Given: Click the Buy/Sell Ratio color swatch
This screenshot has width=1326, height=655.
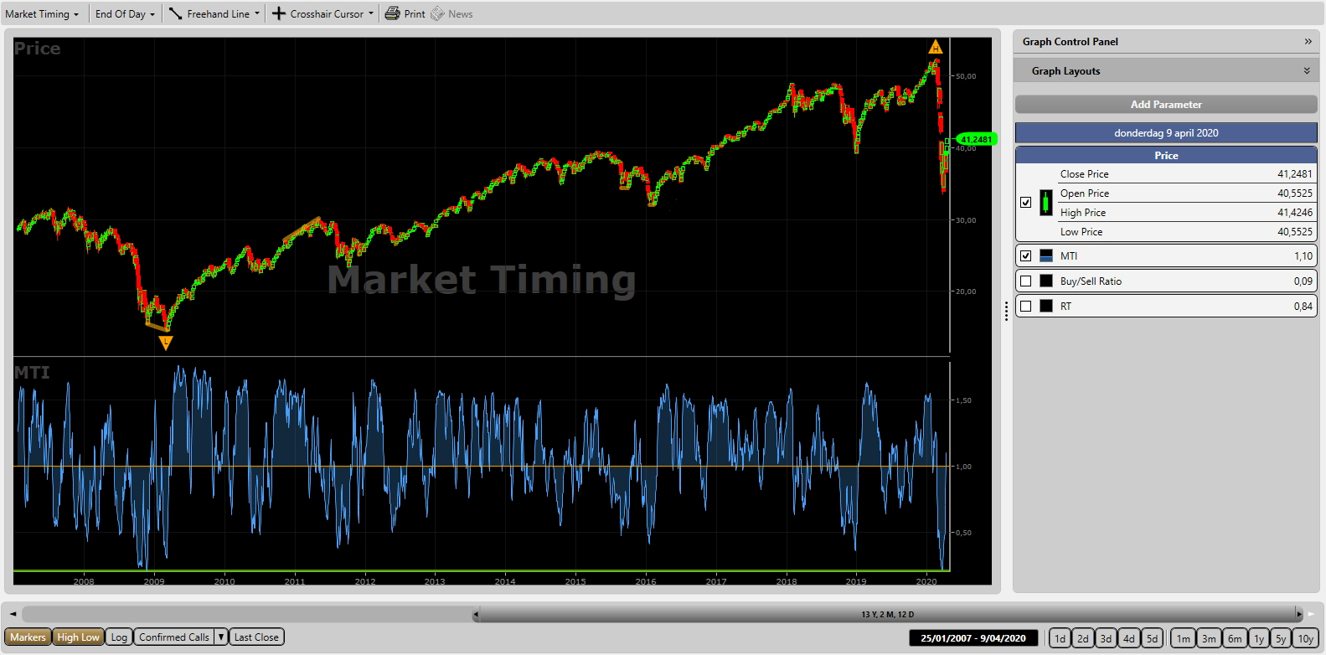Looking at the screenshot, I should tap(1046, 281).
